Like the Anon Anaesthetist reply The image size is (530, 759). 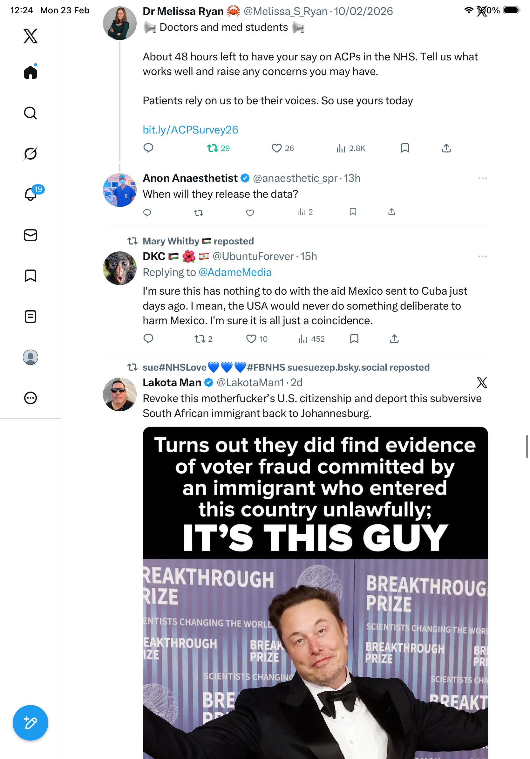tap(250, 213)
